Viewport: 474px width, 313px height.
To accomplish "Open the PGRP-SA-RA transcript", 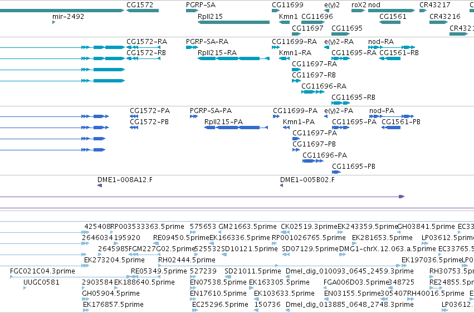I will [192, 47].
